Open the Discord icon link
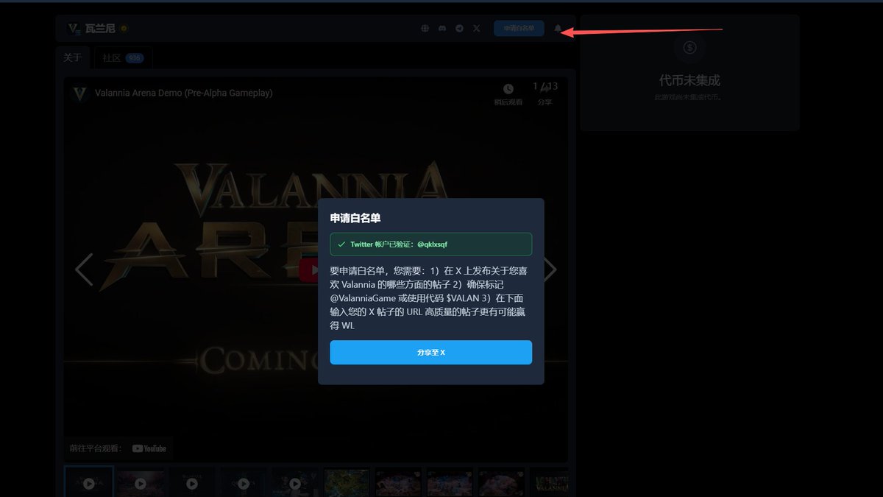883x497 pixels. click(442, 29)
